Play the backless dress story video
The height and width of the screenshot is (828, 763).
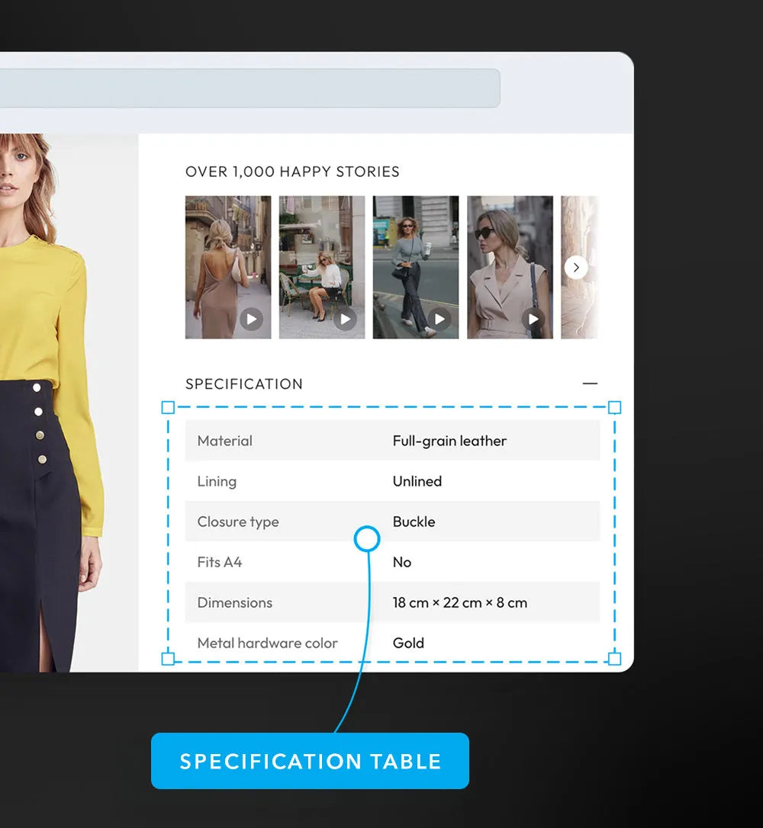251,319
